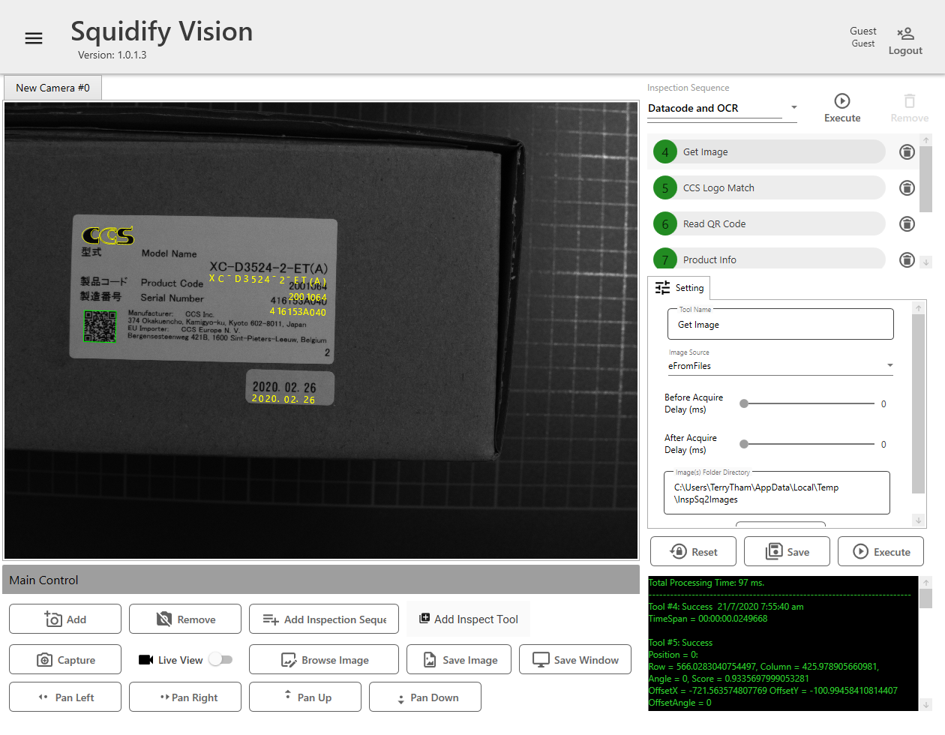The image size is (945, 735).
Task: Switch to the New Camera #0 tab
Action: click(x=52, y=88)
